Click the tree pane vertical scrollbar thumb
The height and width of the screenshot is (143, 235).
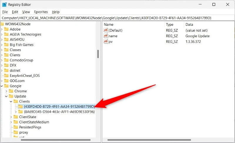pyautogui.click(x=98, y=54)
